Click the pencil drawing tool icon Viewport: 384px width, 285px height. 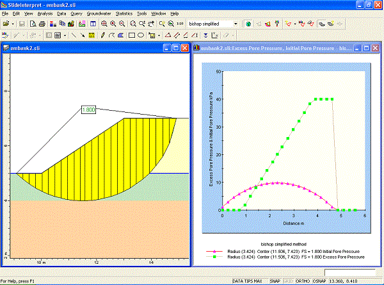(103, 35)
